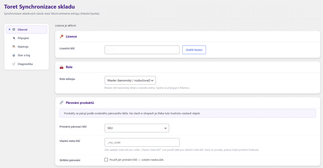Open the Primární párovací klíč SKU dropdown
The image size is (323, 168).
137,128
